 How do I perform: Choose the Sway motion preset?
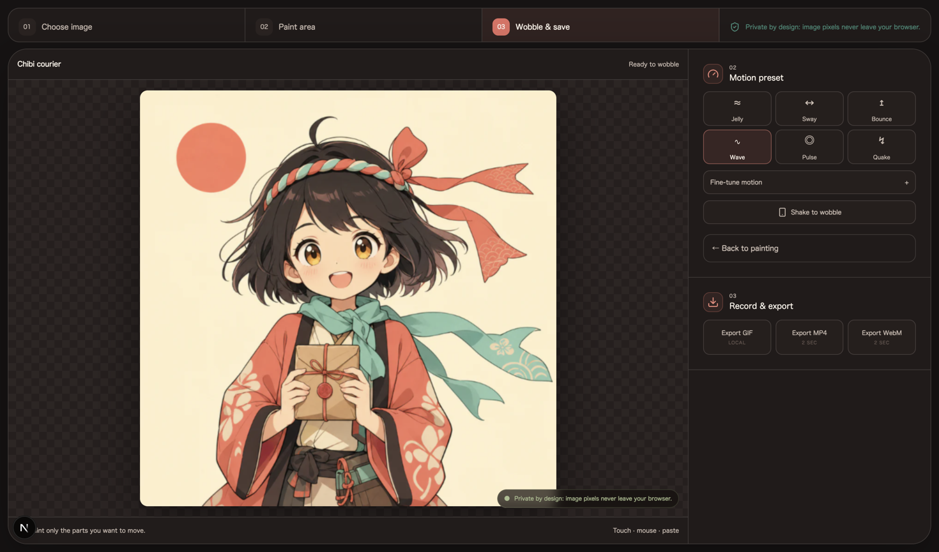[809, 108]
